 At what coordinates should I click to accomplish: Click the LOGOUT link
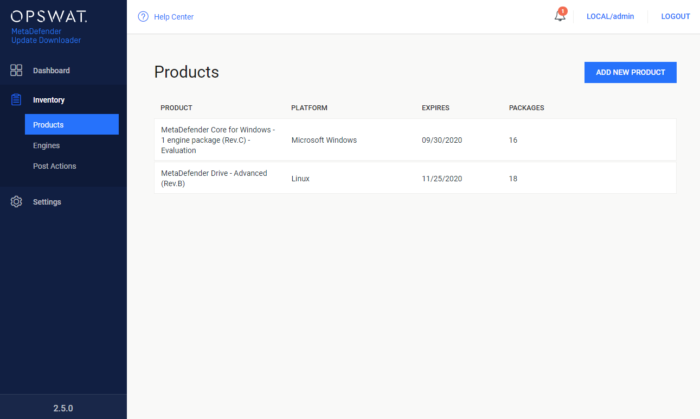point(676,16)
